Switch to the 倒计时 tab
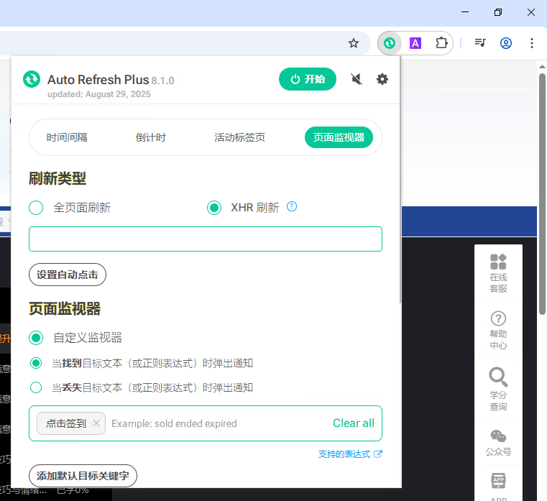 pos(151,137)
